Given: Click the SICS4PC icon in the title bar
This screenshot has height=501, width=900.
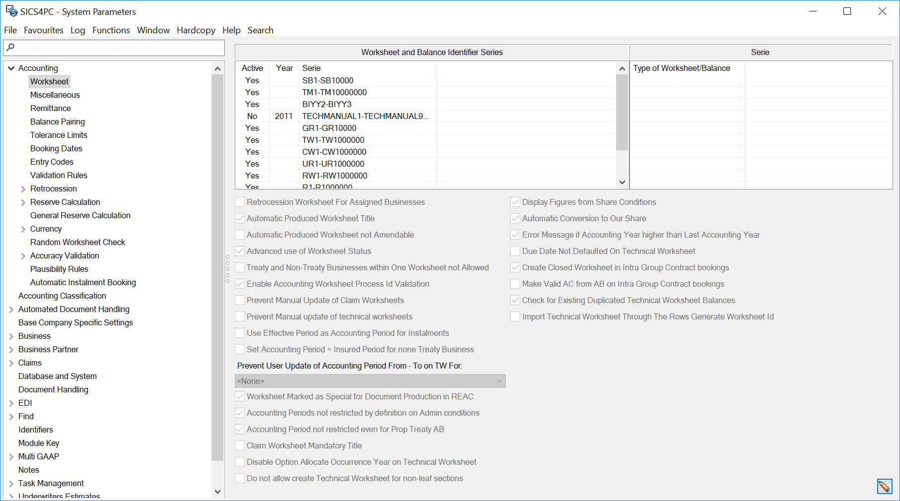Looking at the screenshot, I should coord(10,11).
